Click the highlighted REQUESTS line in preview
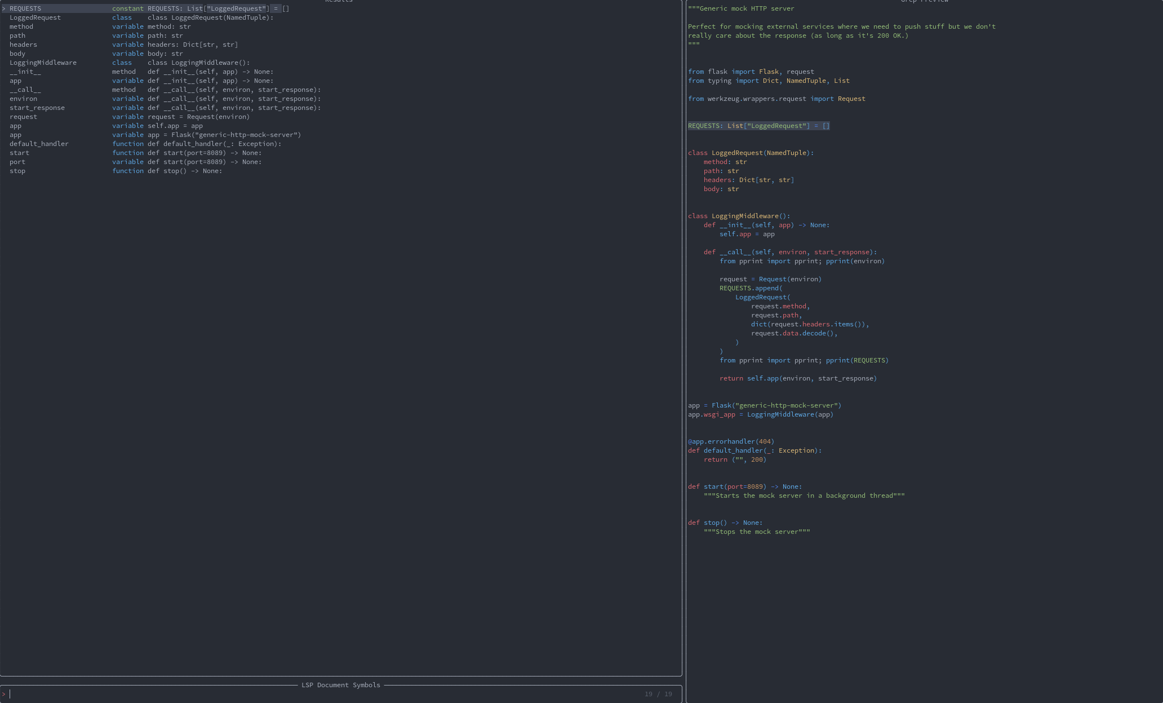 [757, 125]
